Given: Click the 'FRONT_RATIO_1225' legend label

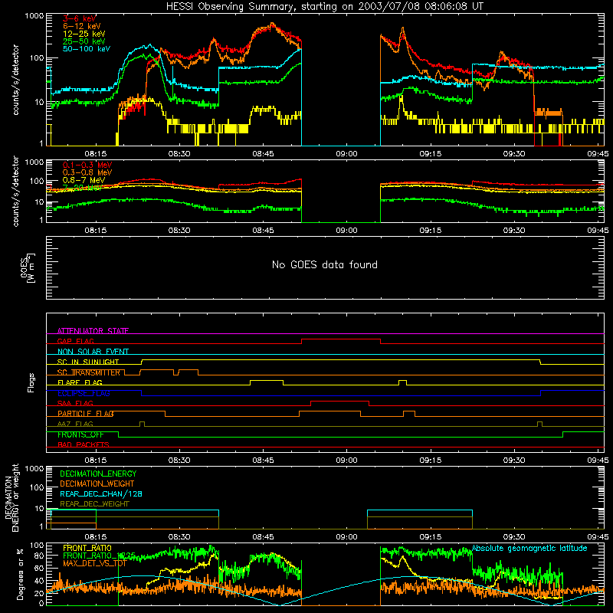Looking at the screenshot, I should (100, 556).
